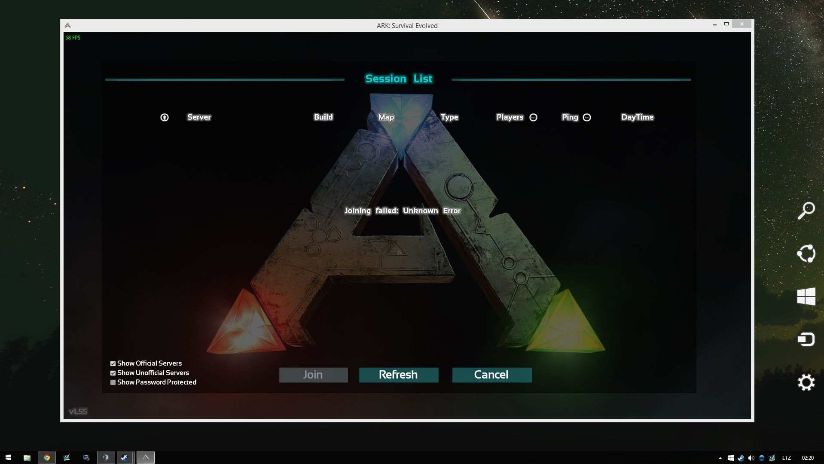Open the camera media app on the taskbar
This screenshot has width=824, height=464.
point(86,458)
